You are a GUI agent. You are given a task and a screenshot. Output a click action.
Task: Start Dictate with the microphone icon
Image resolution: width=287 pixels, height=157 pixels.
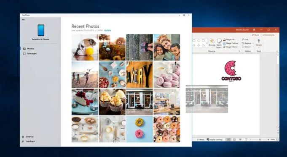point(259,43)
